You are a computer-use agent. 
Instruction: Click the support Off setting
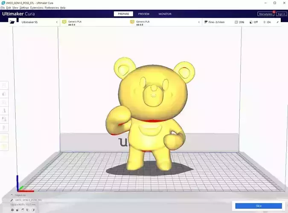point(253,22)
